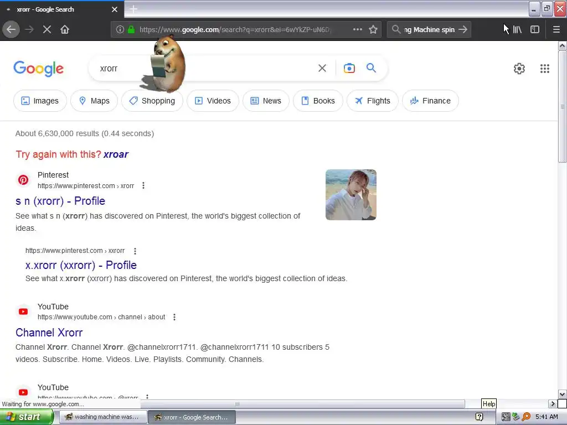Close the xrorr Google Search tab
Screen dimensions: 567x425
tap(114, 9)
